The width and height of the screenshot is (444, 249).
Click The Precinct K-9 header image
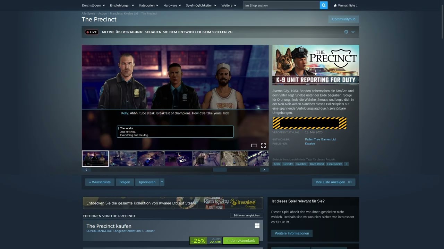coord(316,65)
